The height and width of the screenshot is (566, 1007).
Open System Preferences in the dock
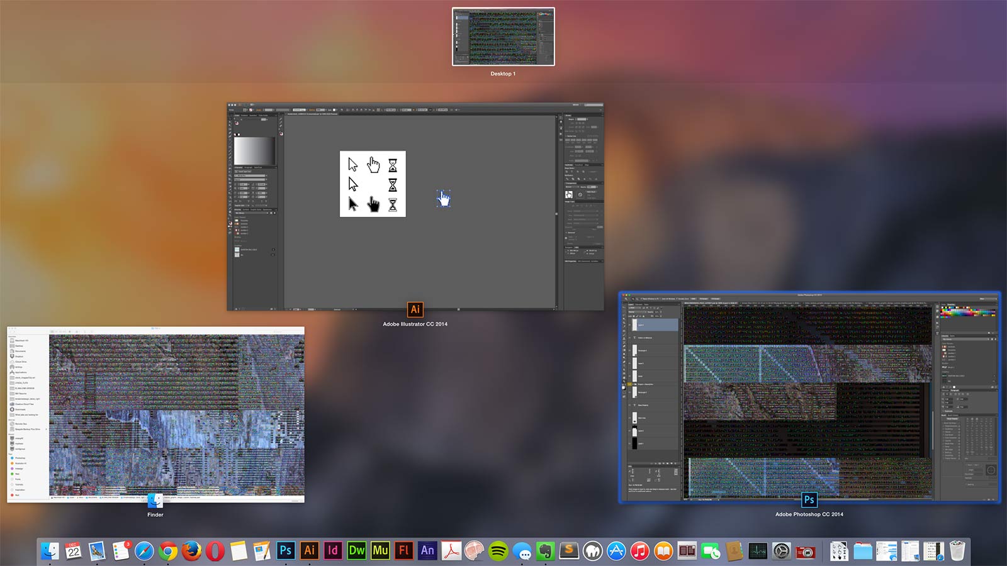click(782, 551)
